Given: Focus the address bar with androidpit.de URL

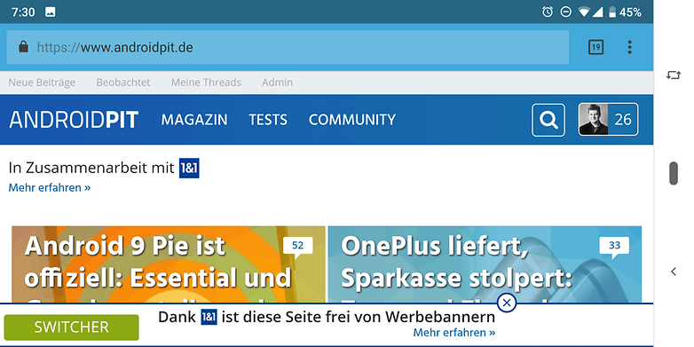Looking at the screenshot, I should pyautogui.click(x=288, y=47).
